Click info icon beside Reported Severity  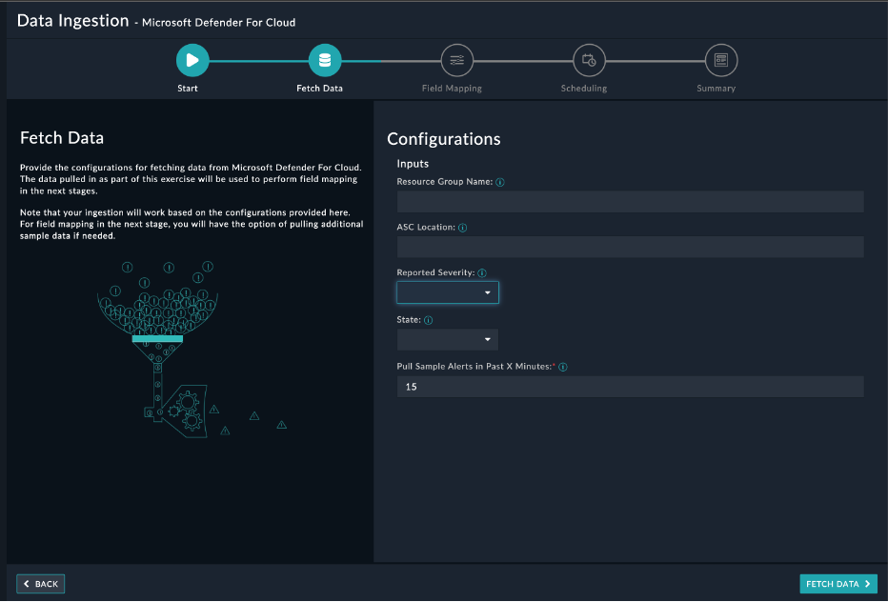pos(482,273)
